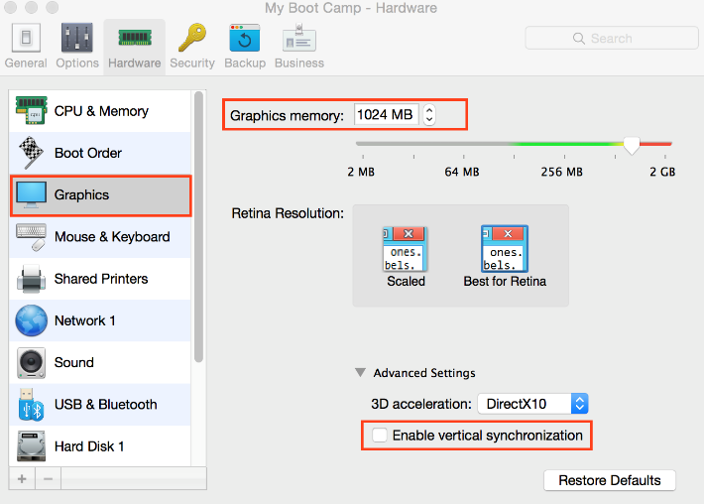Open the Options tab
This screenshot has width=704, height=504.
[x=77, y=46]
